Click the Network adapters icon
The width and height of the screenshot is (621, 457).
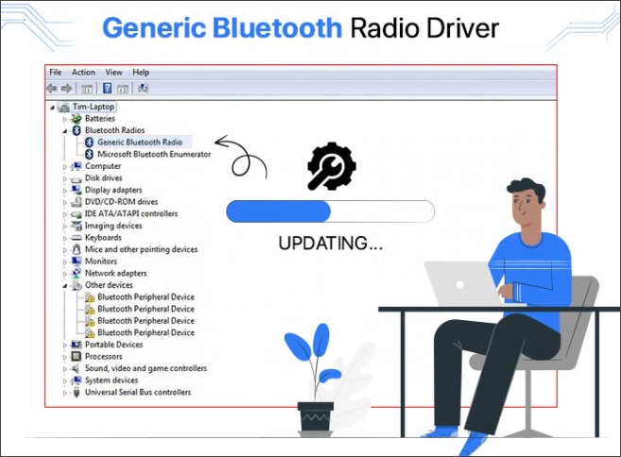(76, 273)
